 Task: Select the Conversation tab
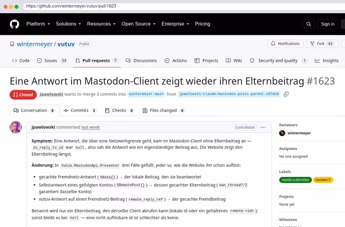(34, 110)
